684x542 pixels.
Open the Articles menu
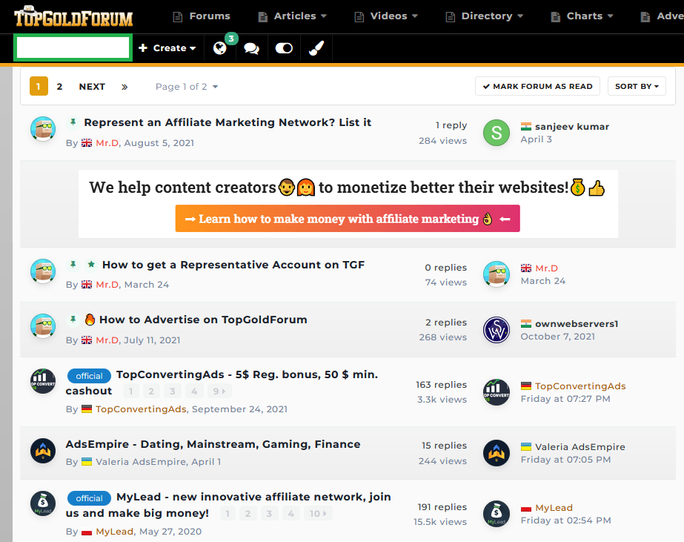click(x=292, y=16)
